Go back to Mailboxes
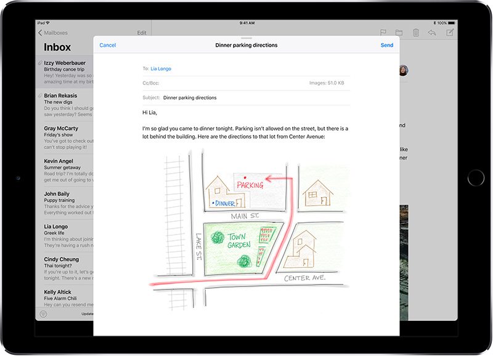The image size is (493, 356). click(54, 33)
